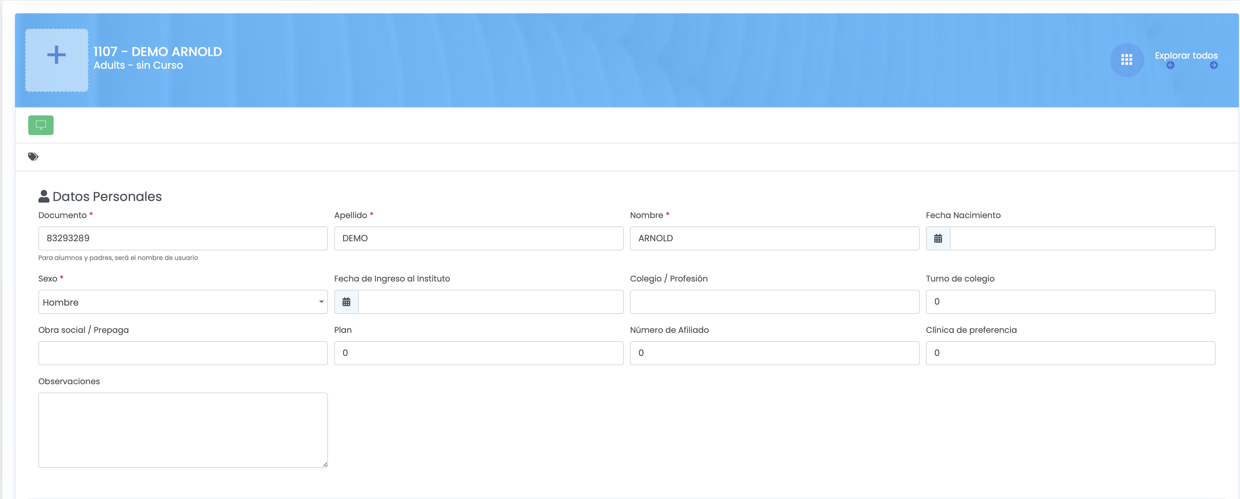Click the Colegio / Profesión field

click(x=774, y=302)
